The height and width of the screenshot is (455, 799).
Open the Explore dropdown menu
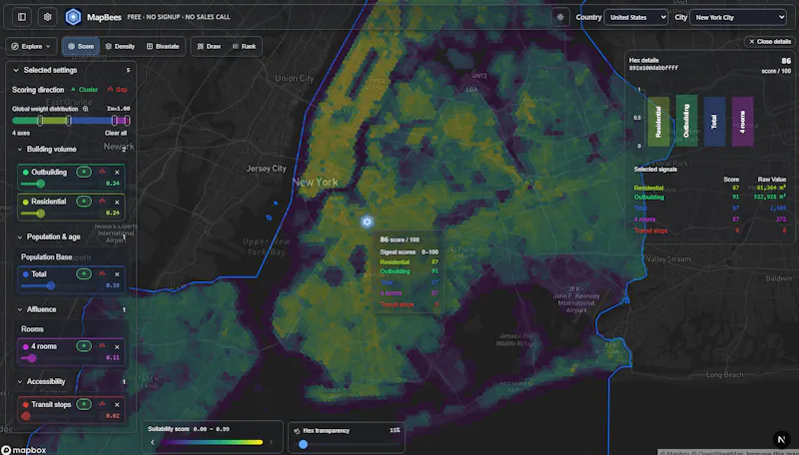tap(31, 46)
